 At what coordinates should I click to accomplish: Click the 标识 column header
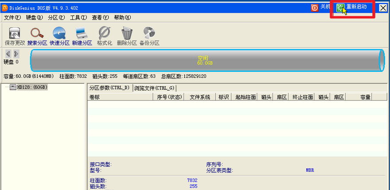[x=224, y=97]
